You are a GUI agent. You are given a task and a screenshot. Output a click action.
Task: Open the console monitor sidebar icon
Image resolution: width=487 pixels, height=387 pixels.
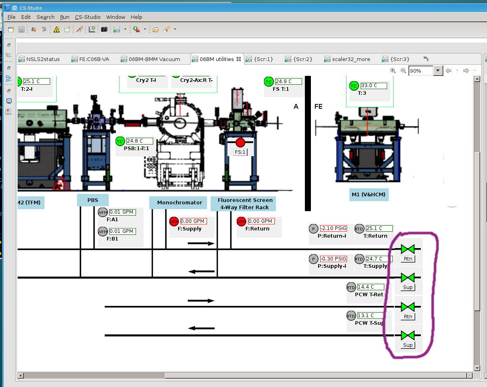tap(9, 101)
